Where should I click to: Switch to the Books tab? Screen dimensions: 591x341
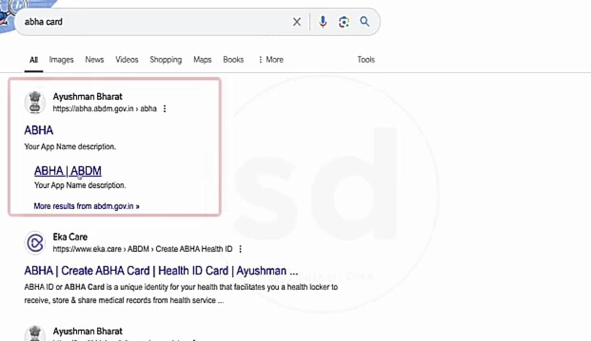click(x=233, y=59)
